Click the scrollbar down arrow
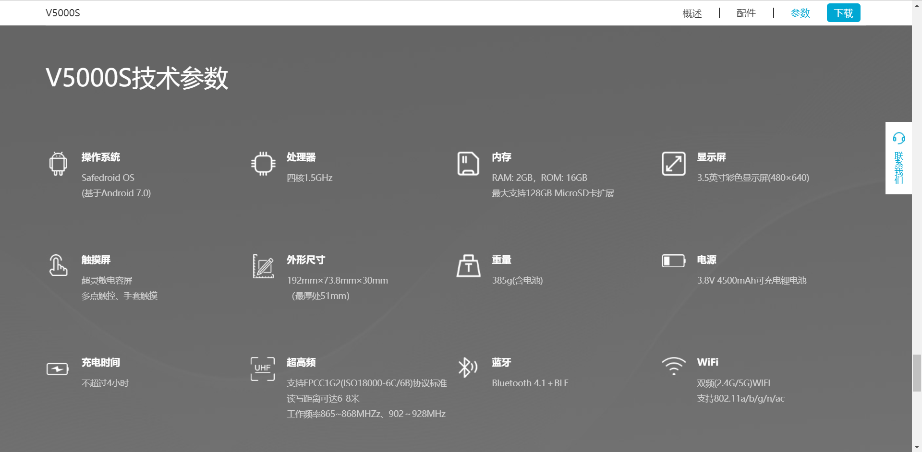 [917, 447]
